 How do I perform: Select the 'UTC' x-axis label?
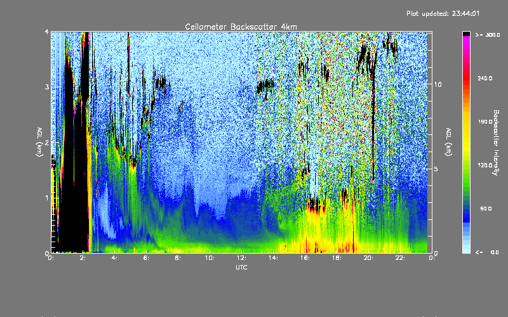pos(241,267)
